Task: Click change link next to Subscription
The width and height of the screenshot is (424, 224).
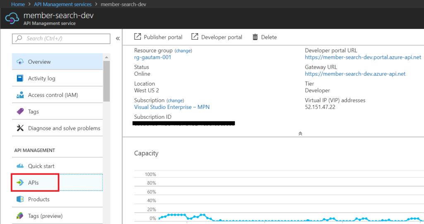Action: click(x=175, y=100)
